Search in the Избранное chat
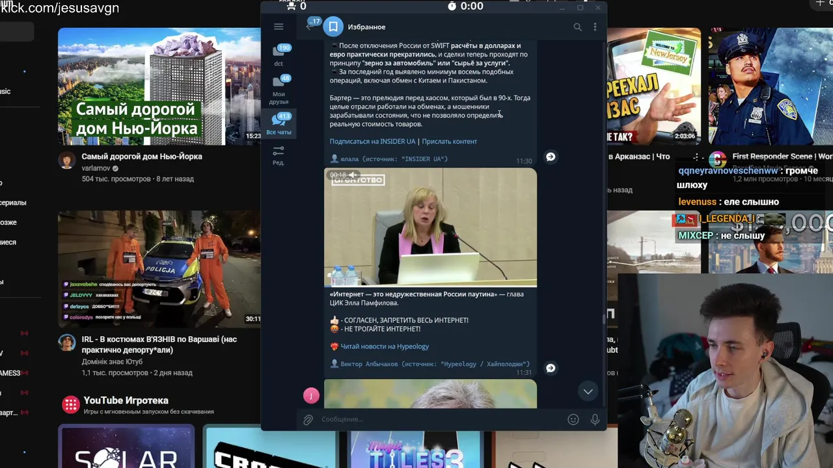This screenshot has height=468, width=833. click(x=577, y=27)
